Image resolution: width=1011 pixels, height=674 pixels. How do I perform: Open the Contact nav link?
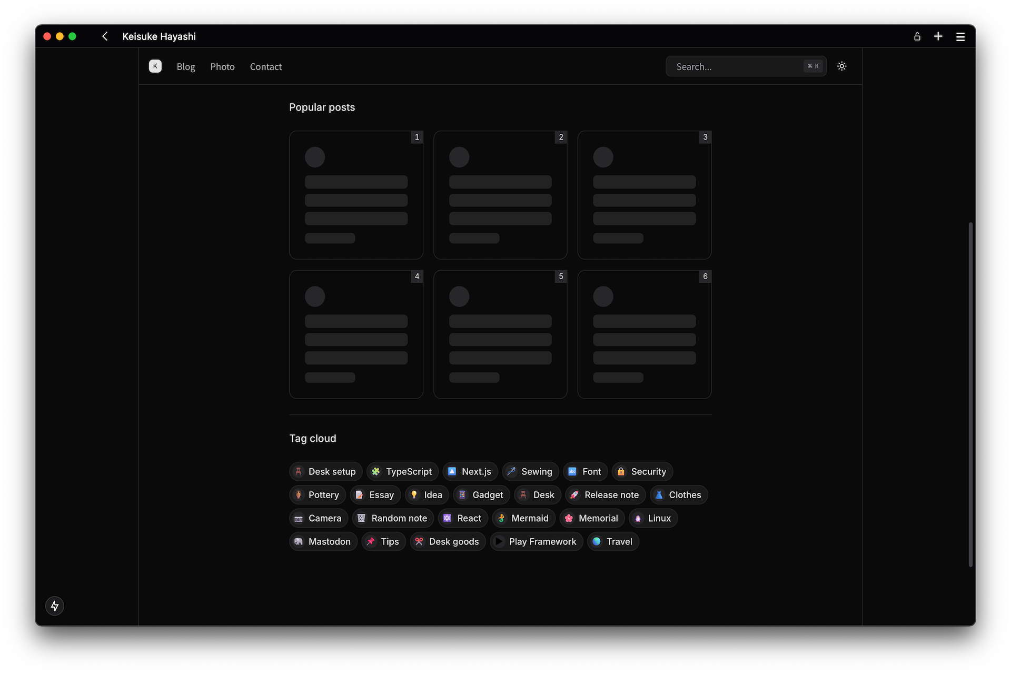265,67
